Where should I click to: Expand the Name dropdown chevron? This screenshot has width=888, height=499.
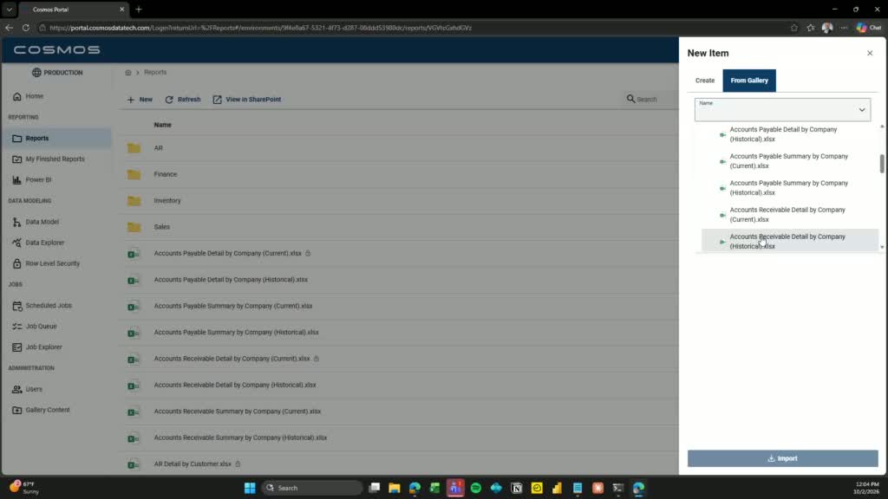(x=862, y=110)
